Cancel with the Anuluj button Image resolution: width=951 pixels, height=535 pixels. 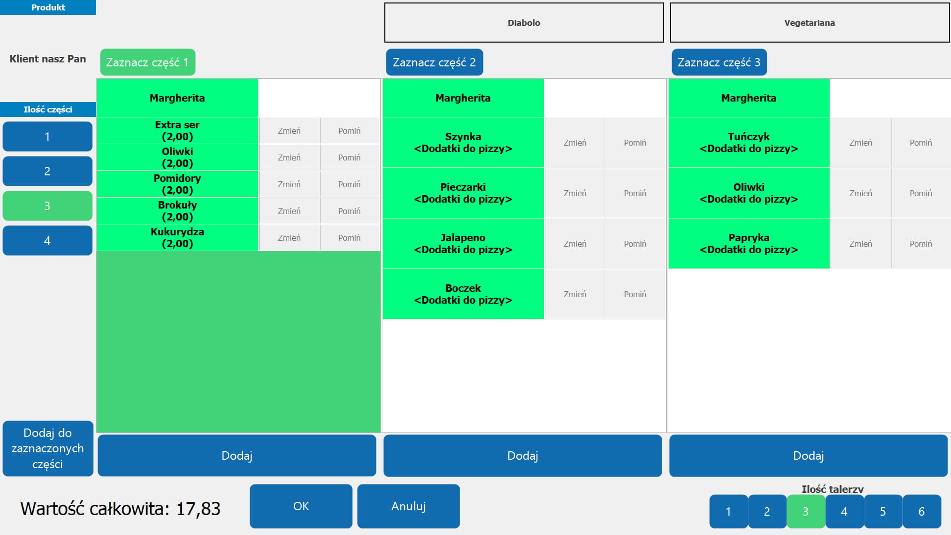pos(408,506)
